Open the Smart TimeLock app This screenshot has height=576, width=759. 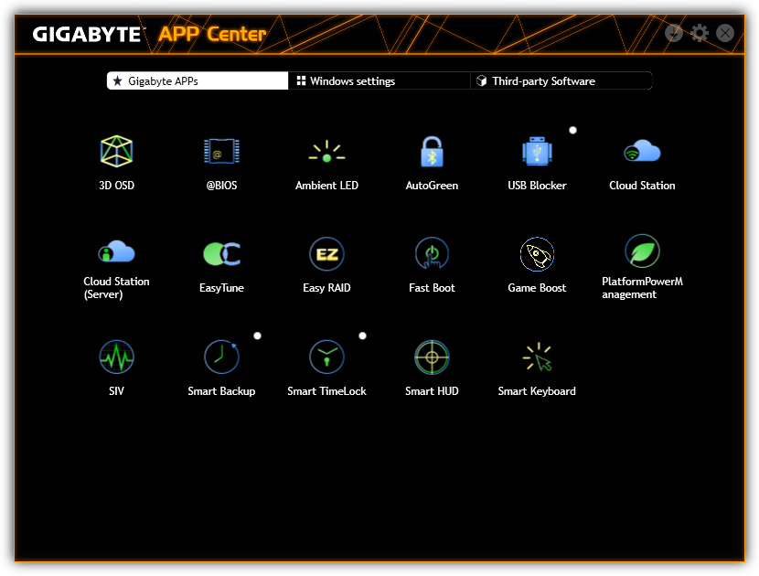coord(326,357)
